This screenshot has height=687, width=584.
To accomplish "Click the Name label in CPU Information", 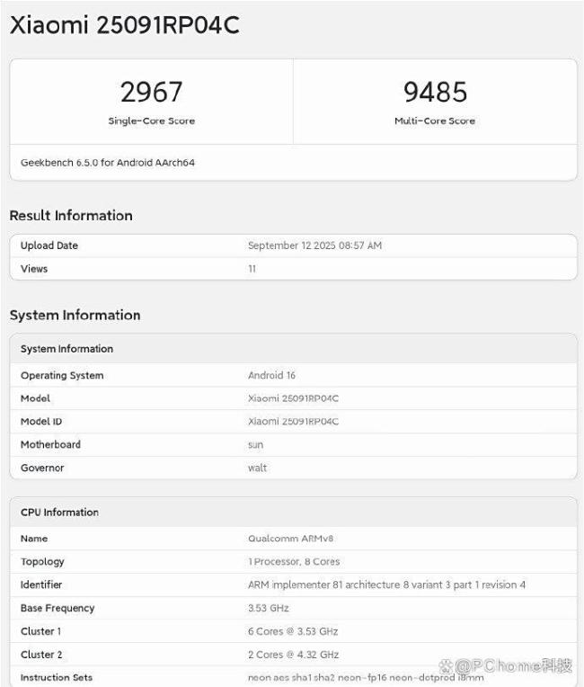I will [34, 539].
